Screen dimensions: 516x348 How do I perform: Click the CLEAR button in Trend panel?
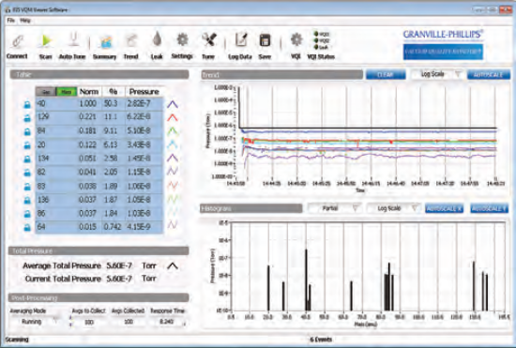click(386, 75)
